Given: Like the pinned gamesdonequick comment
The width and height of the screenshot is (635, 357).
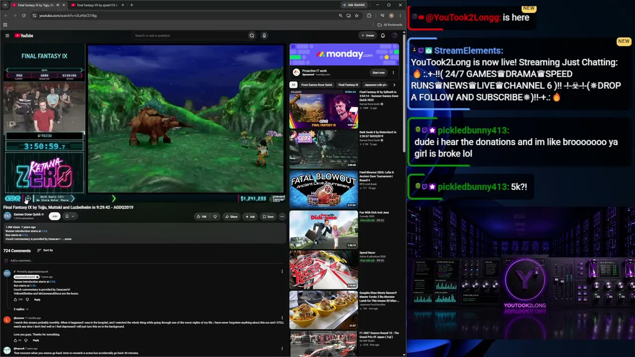Looking at the screenshot, I should click(15, 299).
